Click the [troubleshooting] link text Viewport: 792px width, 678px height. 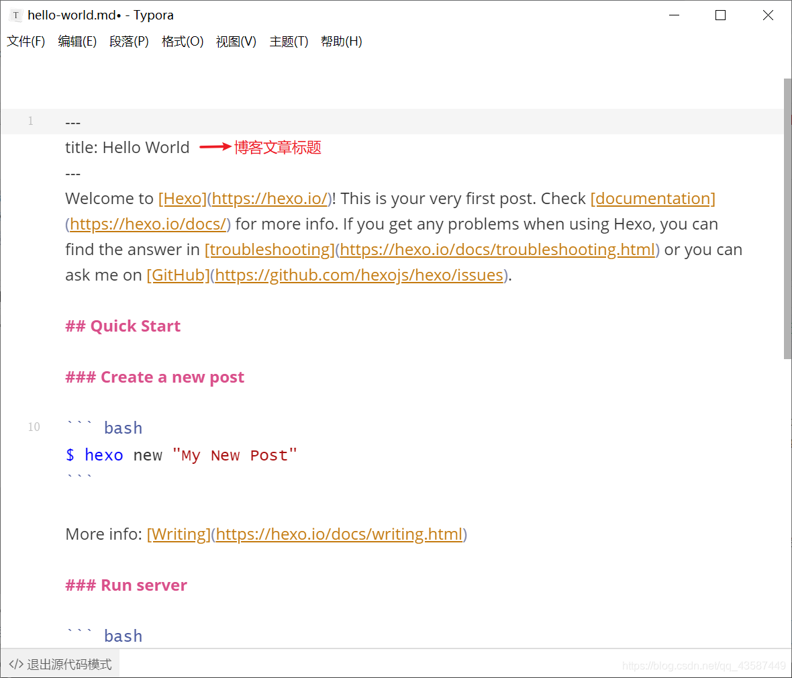click(270, 250)
